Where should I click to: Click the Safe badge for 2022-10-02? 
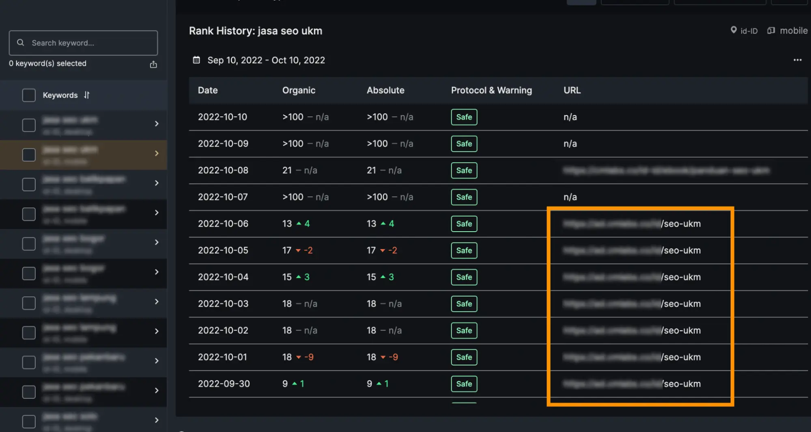click(x=464, y=330)
